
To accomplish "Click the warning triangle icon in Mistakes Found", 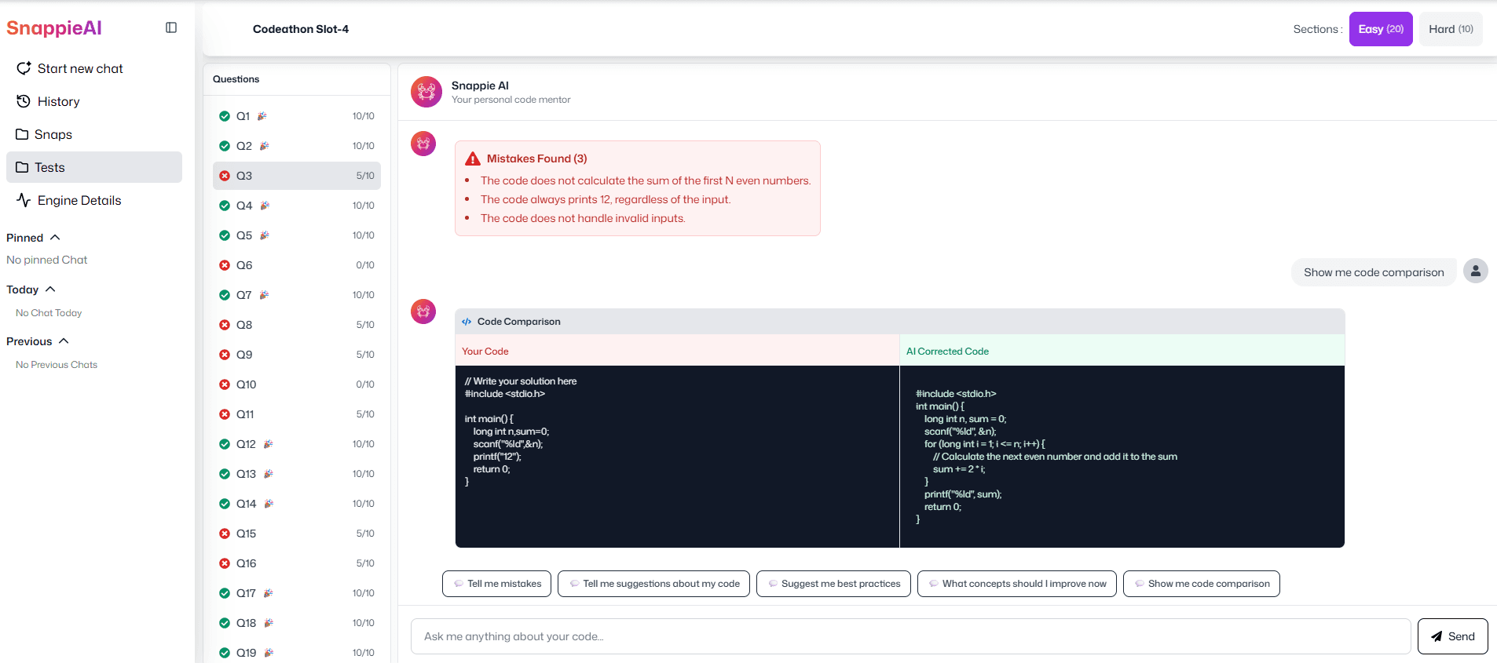I will [473, 158].
